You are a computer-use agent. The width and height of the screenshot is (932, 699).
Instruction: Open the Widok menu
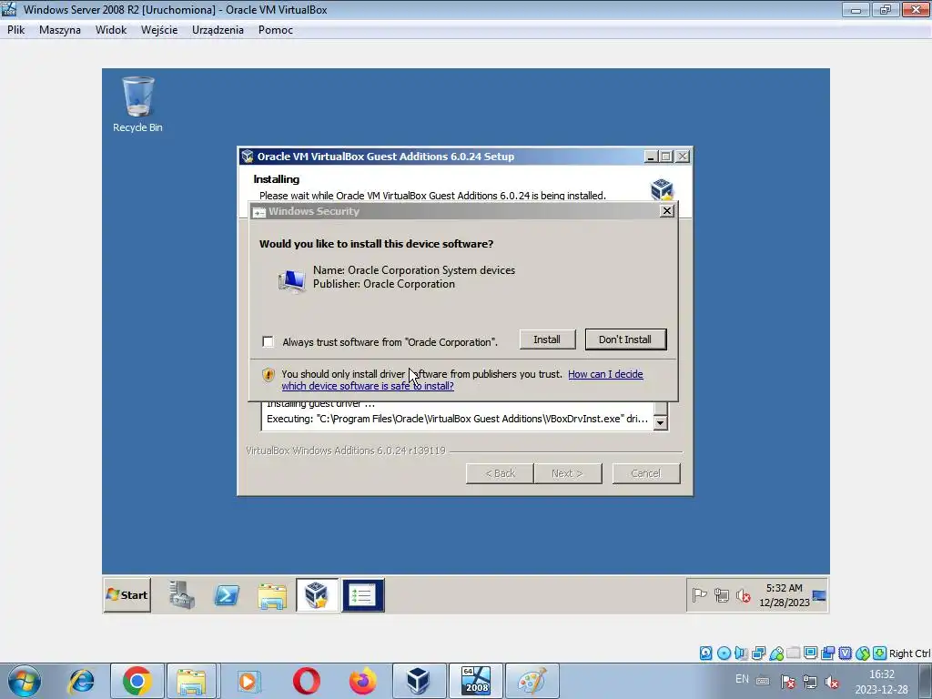click(110, 30)
